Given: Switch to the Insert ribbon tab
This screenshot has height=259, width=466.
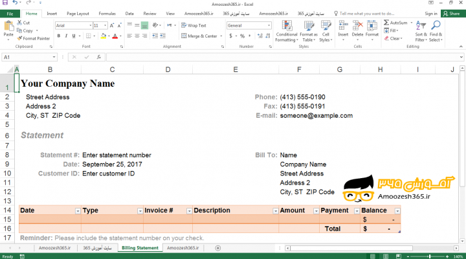Looking at the screenshot, I should (52, 14).
